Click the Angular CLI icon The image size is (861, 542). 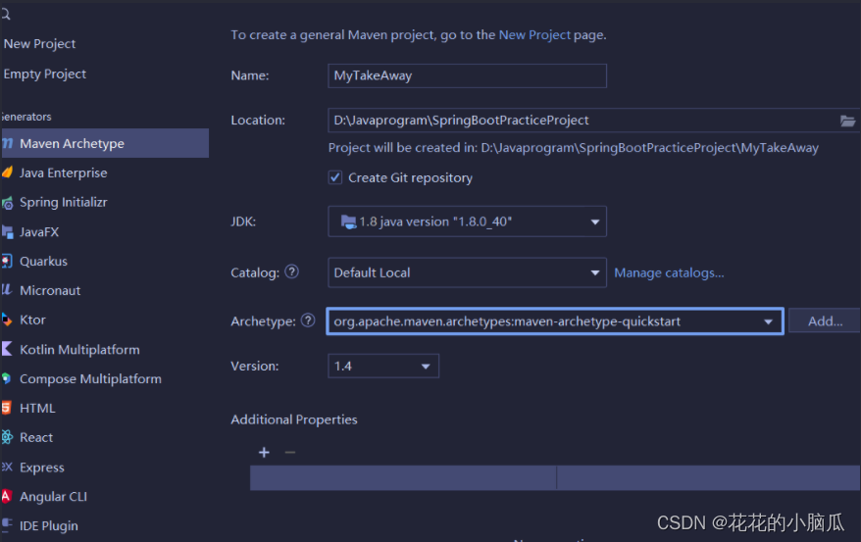pos(7,496)
